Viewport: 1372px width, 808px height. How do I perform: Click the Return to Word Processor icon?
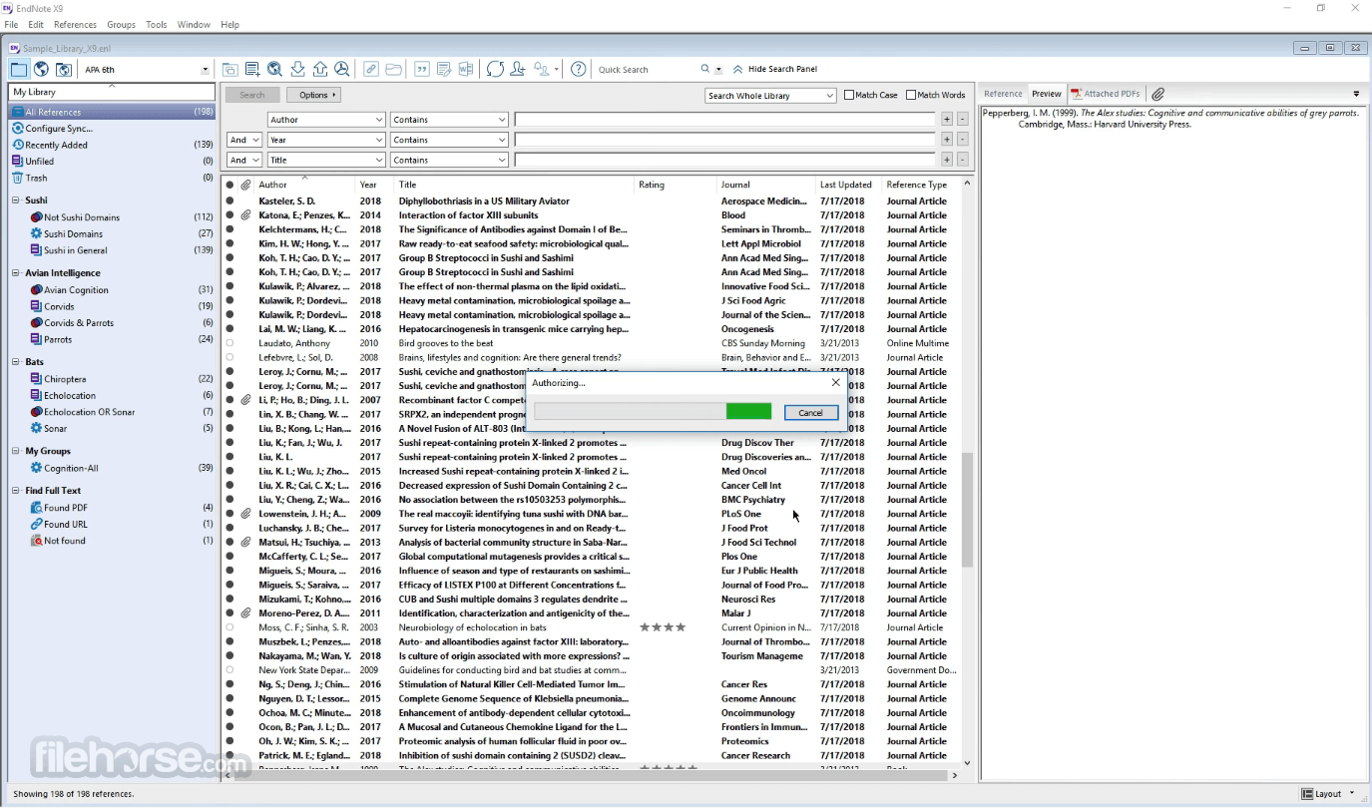(466, 69)
